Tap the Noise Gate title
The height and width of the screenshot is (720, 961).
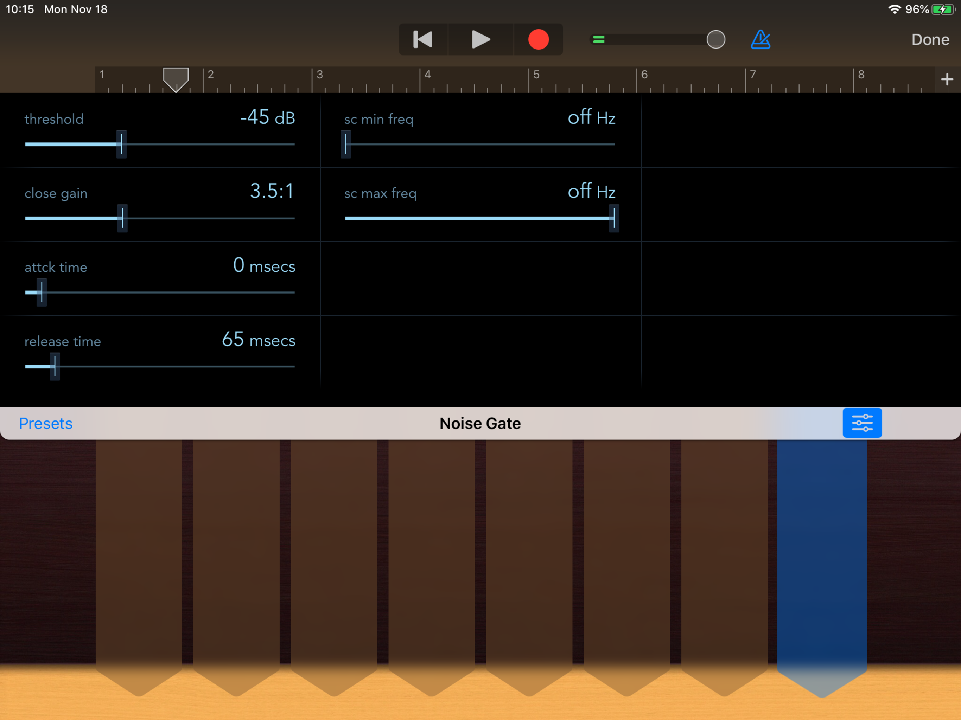[x=480, y=423]
